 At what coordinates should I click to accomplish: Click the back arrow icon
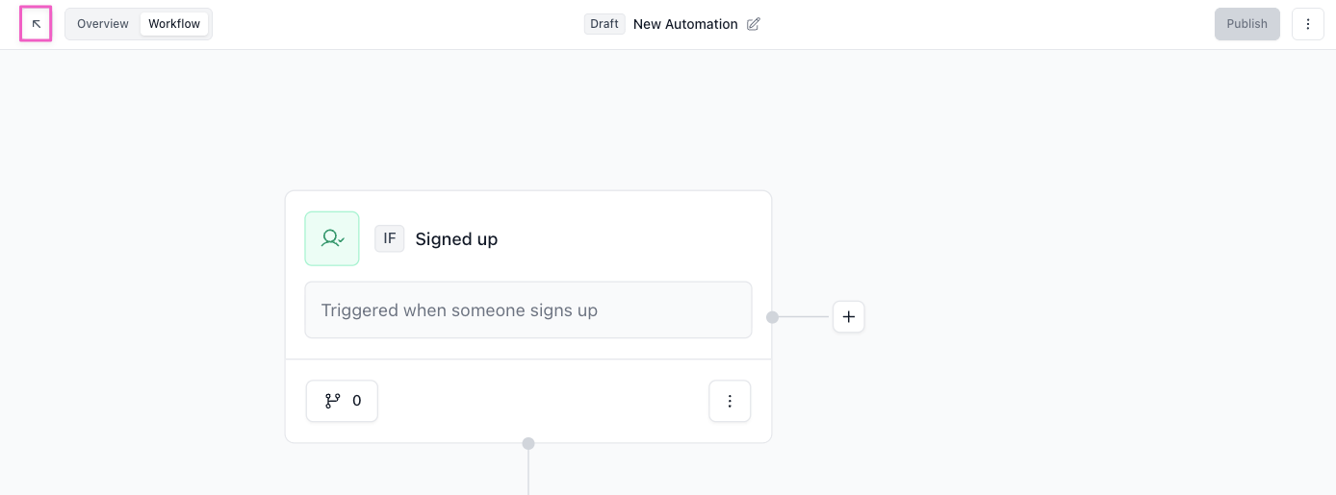[x=37, y=24]
